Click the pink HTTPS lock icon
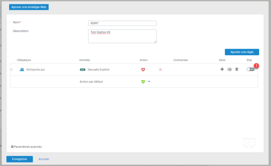This screenshot has width=271, height=166. pyautogui.click(x=160, y=69)
